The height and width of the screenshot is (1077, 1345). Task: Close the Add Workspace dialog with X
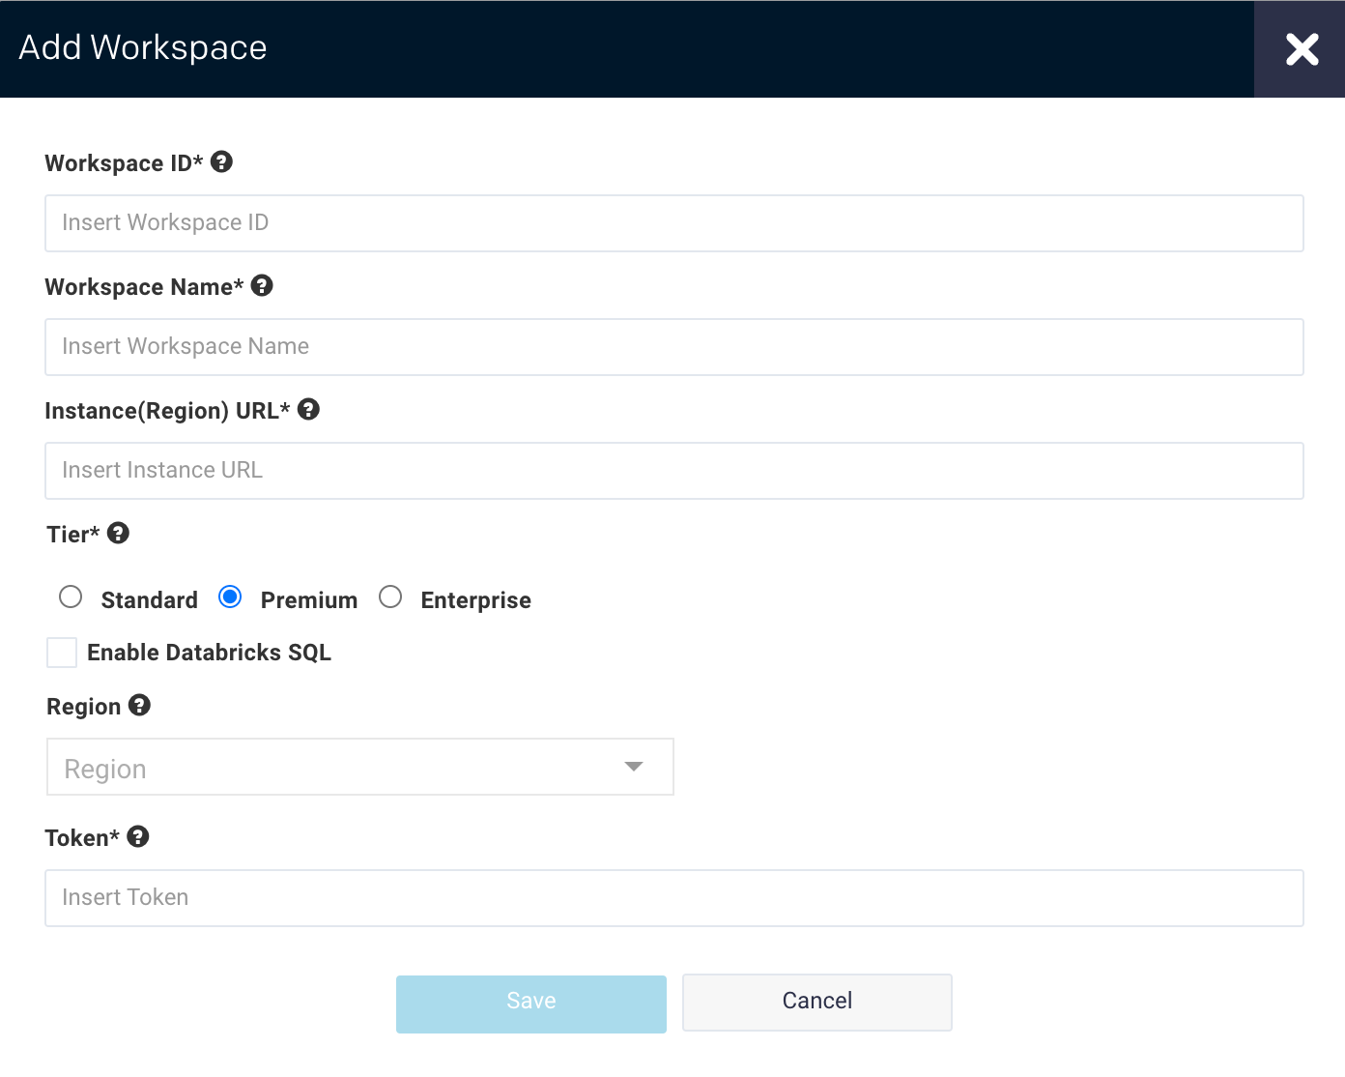tap(1301, 49)
